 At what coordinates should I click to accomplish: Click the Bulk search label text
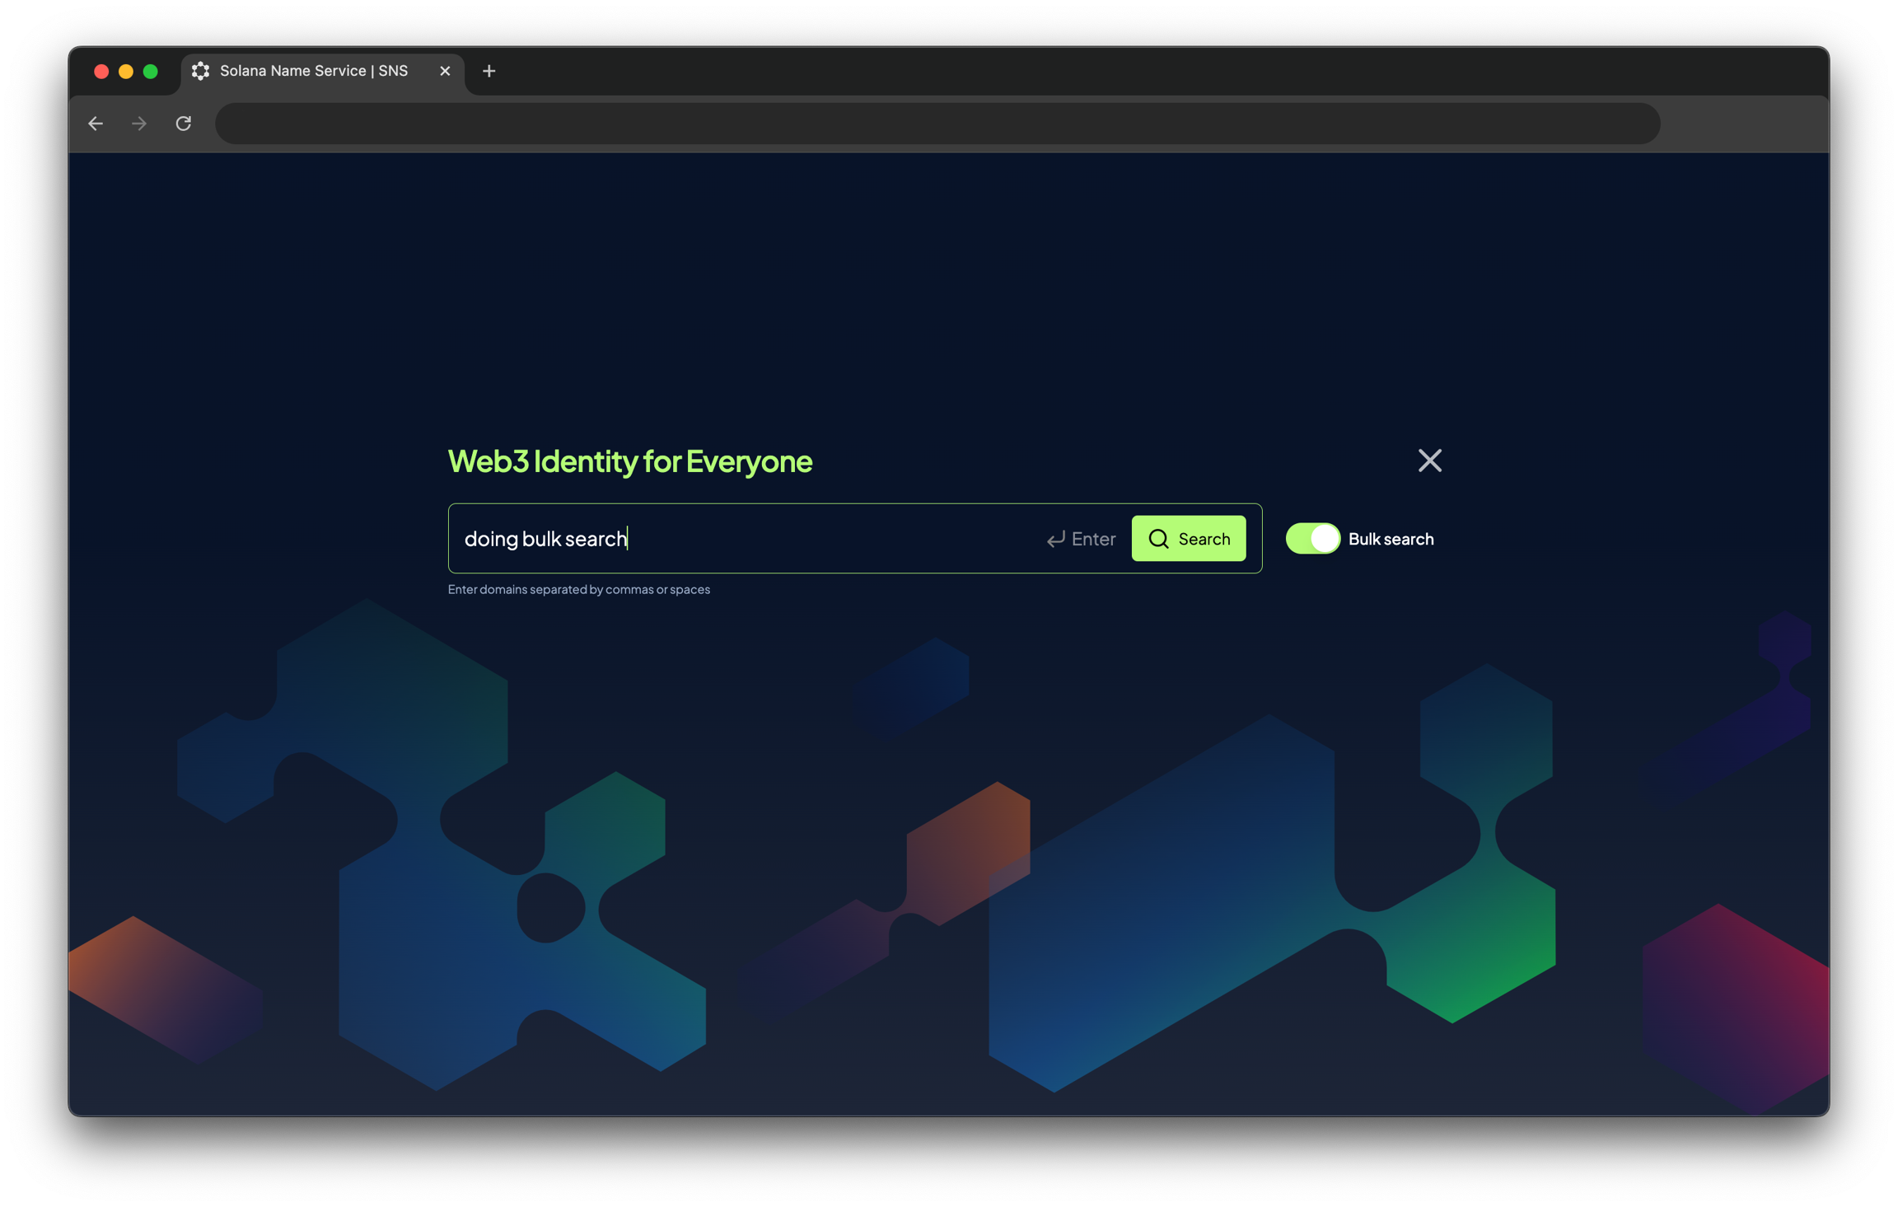pos(1391,539)
